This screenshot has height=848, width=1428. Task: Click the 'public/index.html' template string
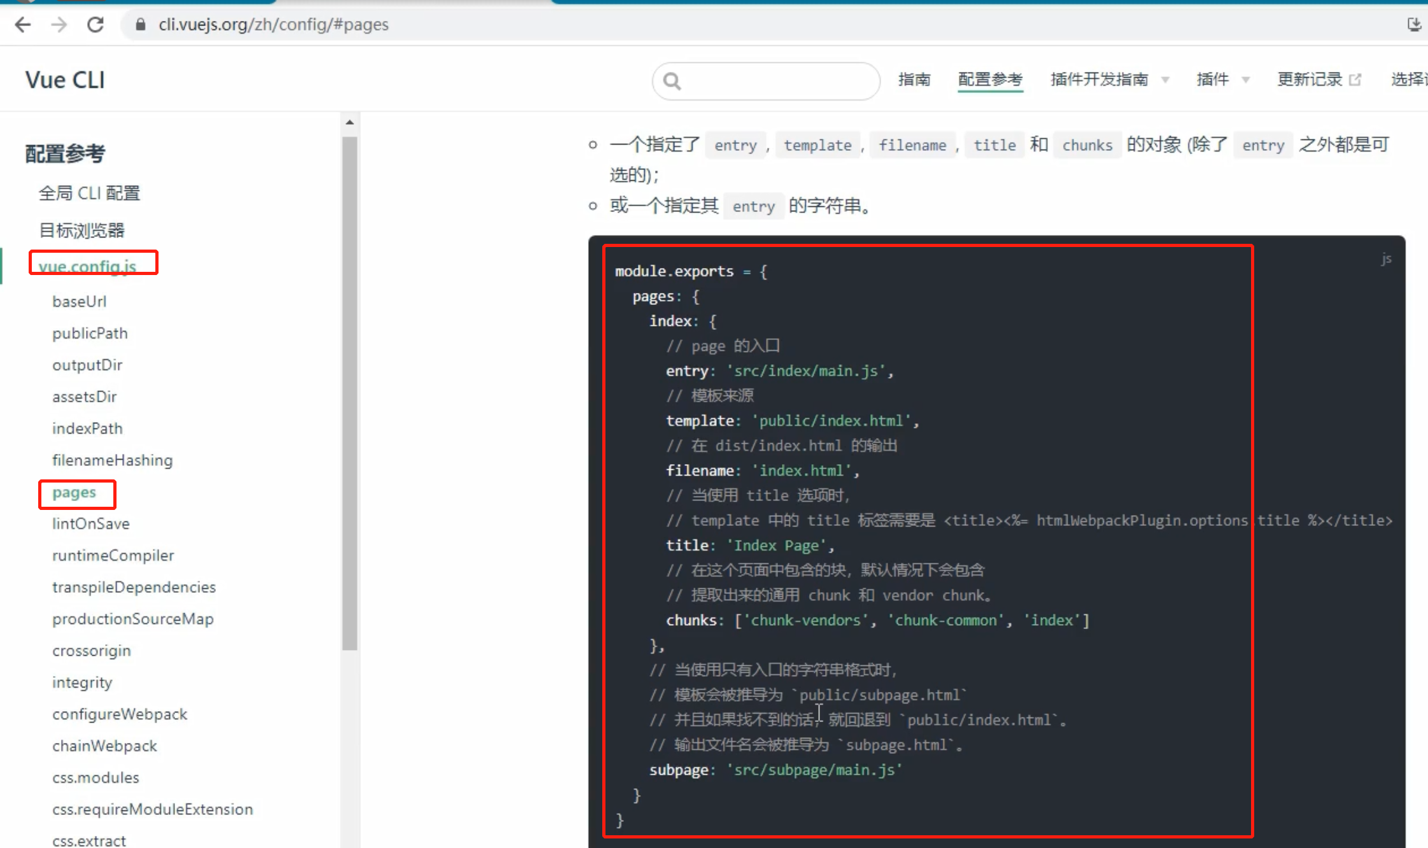pyautogui.click(x=831, y=421)
